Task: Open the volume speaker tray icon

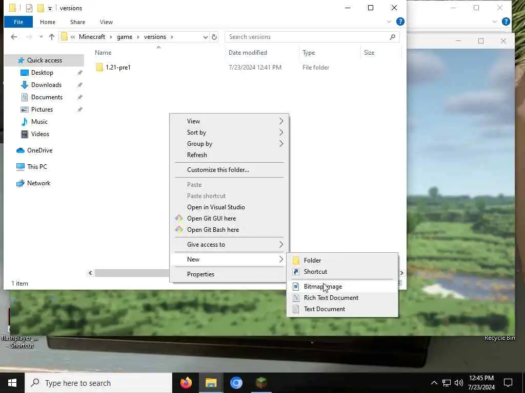Action: (x=459, y=383)
